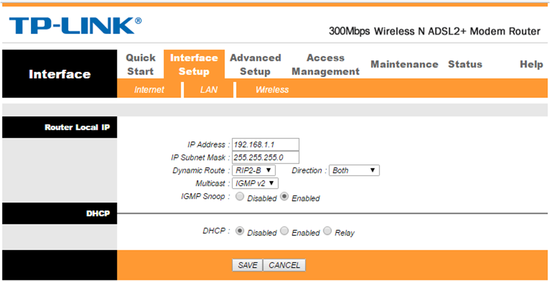550x281 pixels.
Task: Set IGMP Snoop to Disabled
Action: coord(240,197)
